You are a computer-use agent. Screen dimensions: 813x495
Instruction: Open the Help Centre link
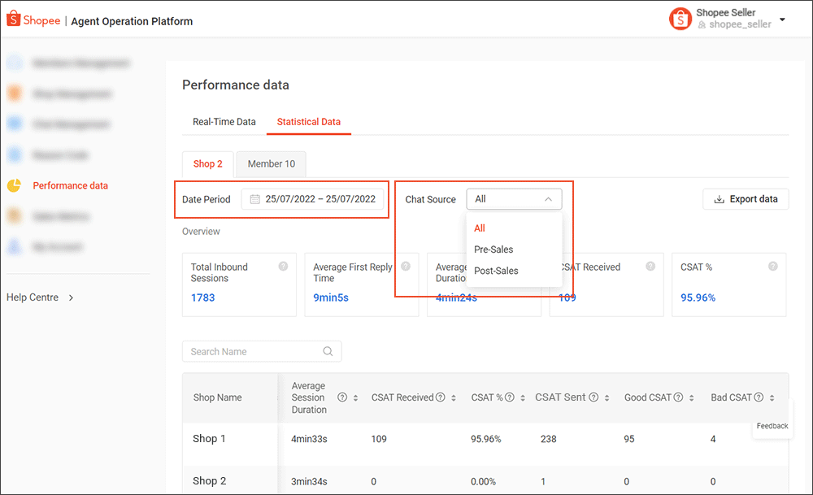pos(31,297)
